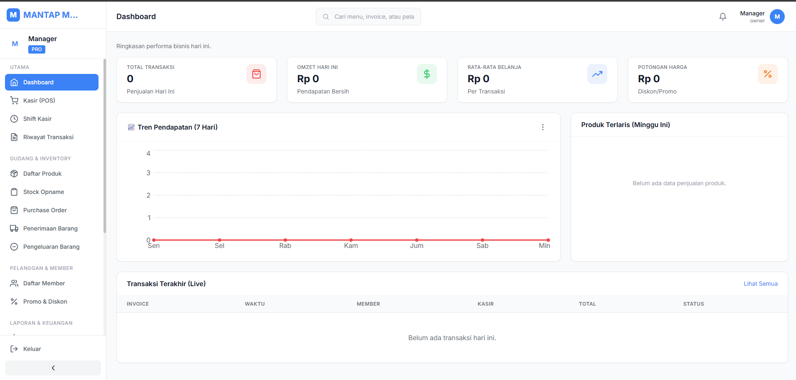Open Kasir (POS) in the sidebar
The width and height of the screenshot is (796, 380).
click(52, 101)
